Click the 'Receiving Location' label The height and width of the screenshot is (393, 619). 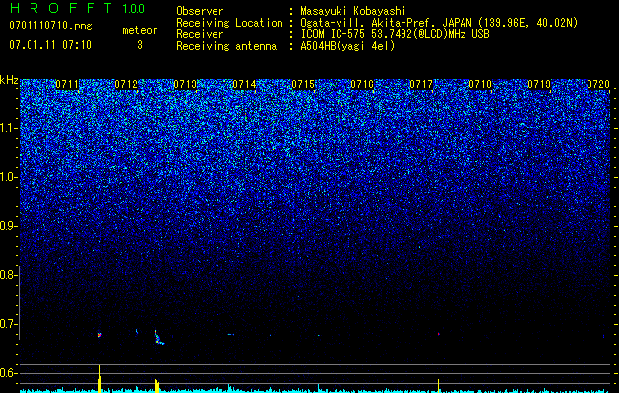(x=229, y=23)
